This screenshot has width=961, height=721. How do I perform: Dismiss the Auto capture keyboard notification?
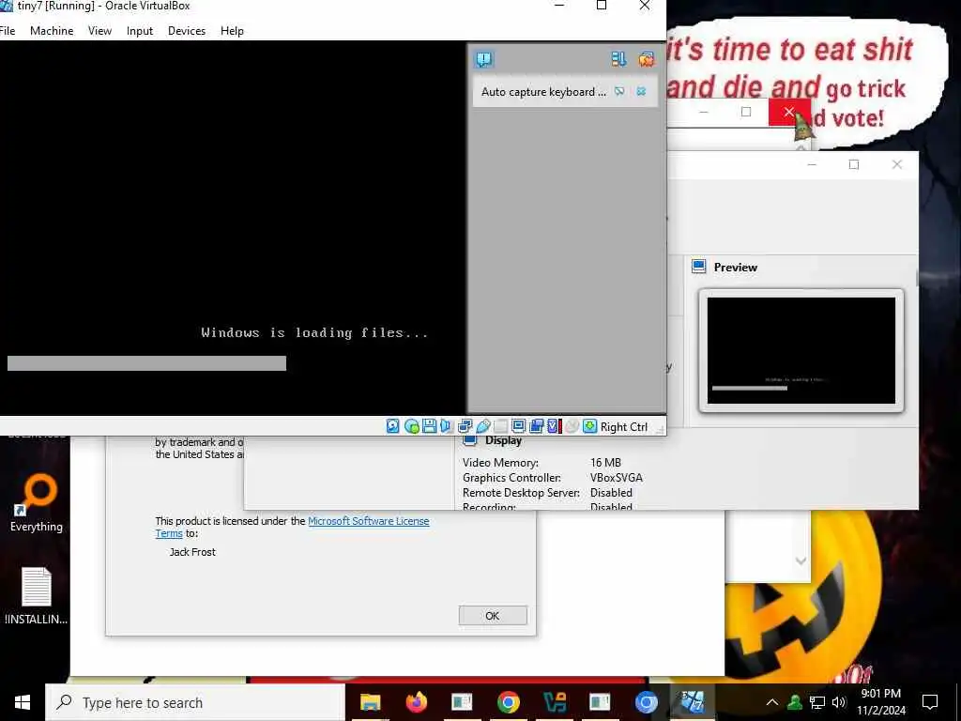641,91
